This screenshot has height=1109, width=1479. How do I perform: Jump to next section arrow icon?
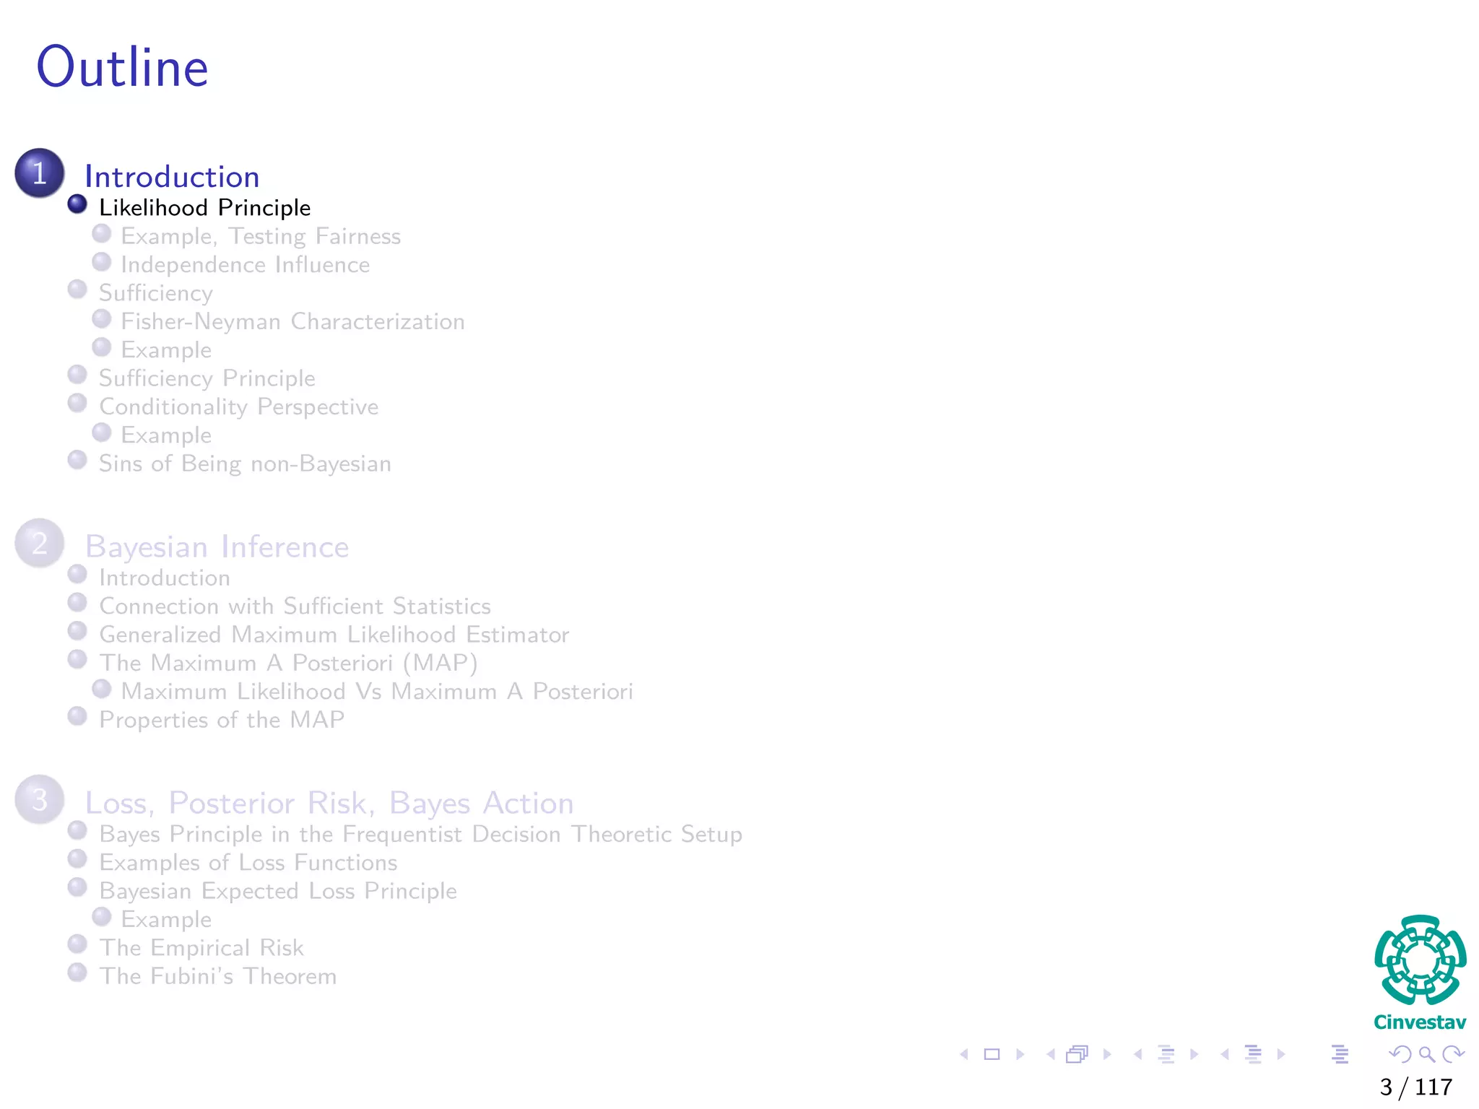pos(1281,1054)
